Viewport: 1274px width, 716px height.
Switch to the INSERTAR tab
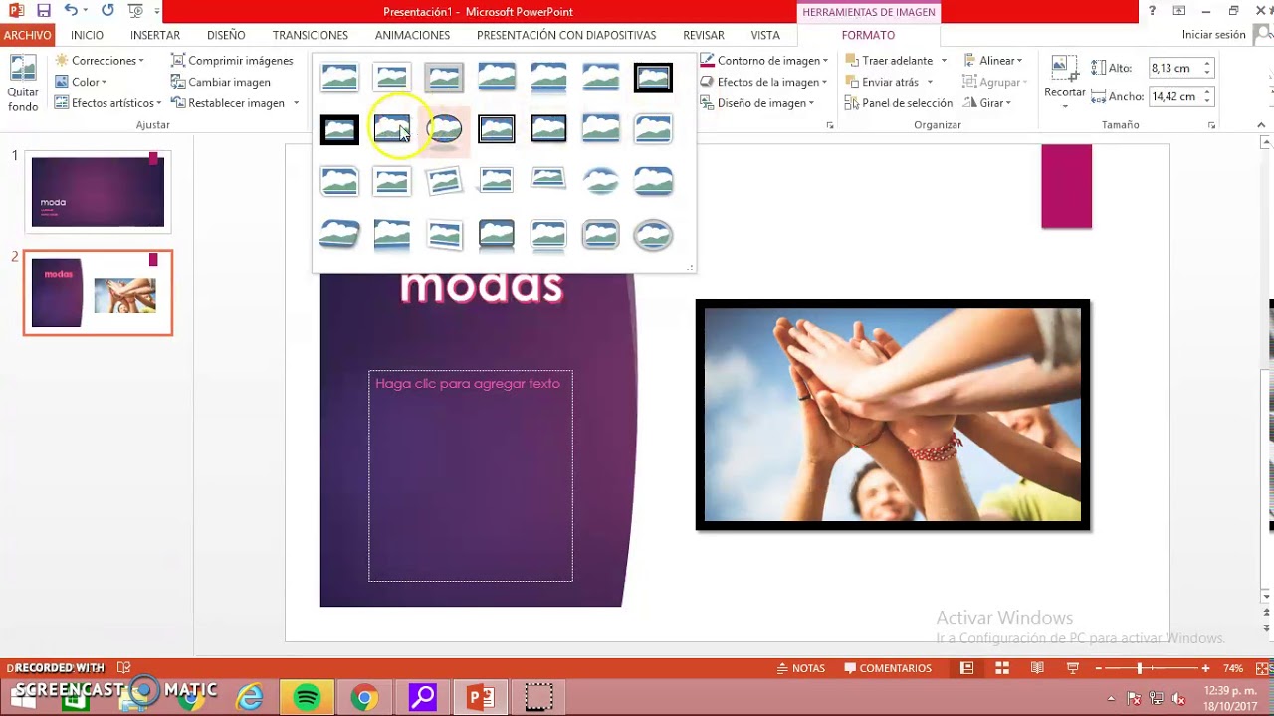coord(155,35)
